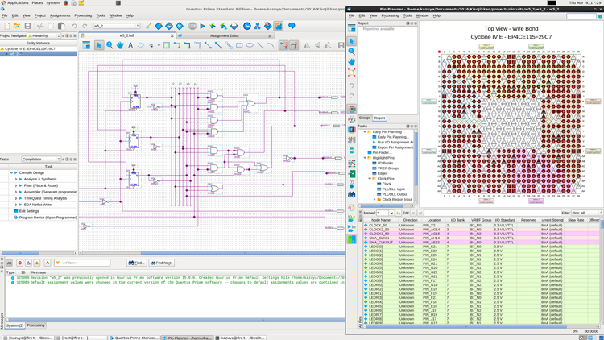The height and width of the screenshot is (340, 604).
Task: Select the Rectangle drawing tool
Action: click(239, 45)
